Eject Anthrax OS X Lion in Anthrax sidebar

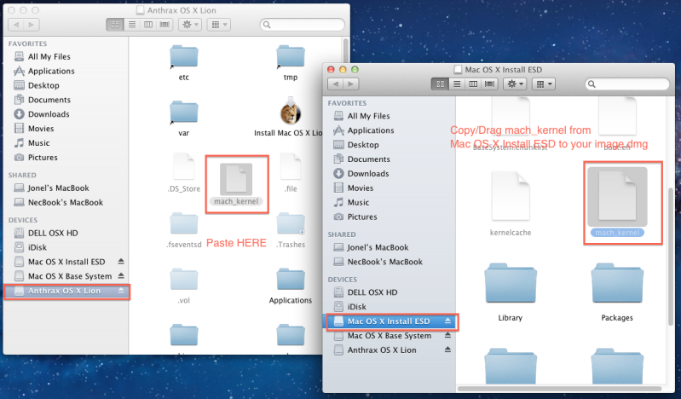121,290
